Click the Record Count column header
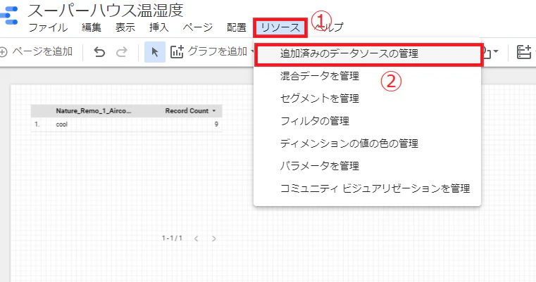The width and height of the screenshot is (536, 282). 187,111
